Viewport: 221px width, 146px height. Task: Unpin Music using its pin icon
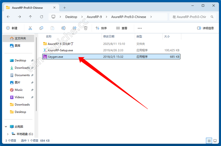32,90
